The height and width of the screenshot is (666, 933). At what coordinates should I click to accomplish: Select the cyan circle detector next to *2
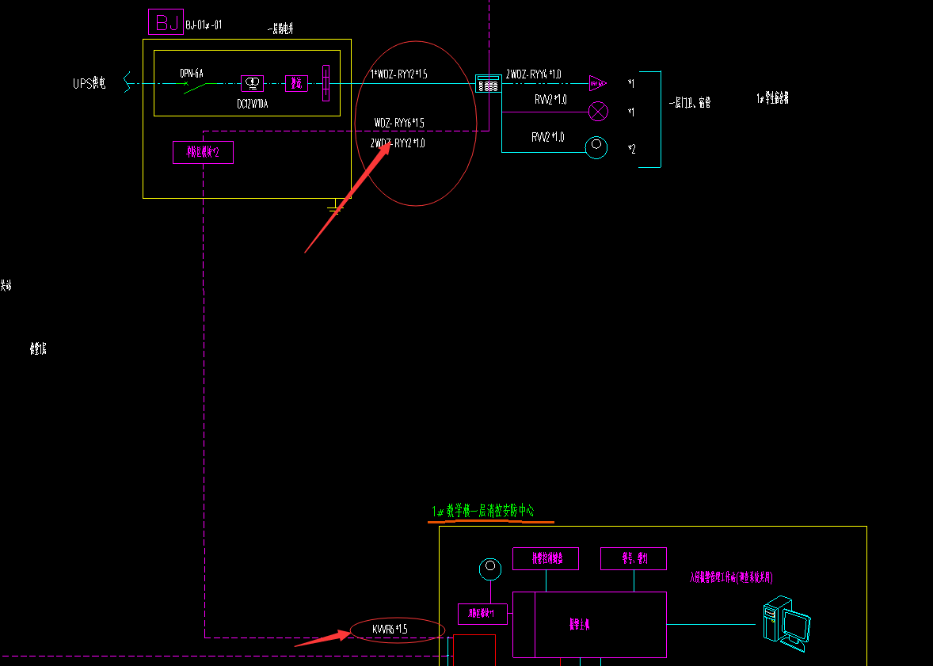click(x=596, y=147)
